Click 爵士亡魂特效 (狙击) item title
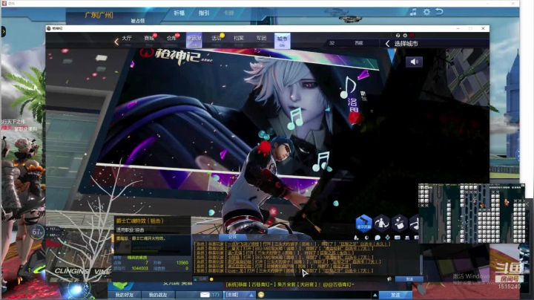Viewport: 534px width, 300px height. click(139, 221)
